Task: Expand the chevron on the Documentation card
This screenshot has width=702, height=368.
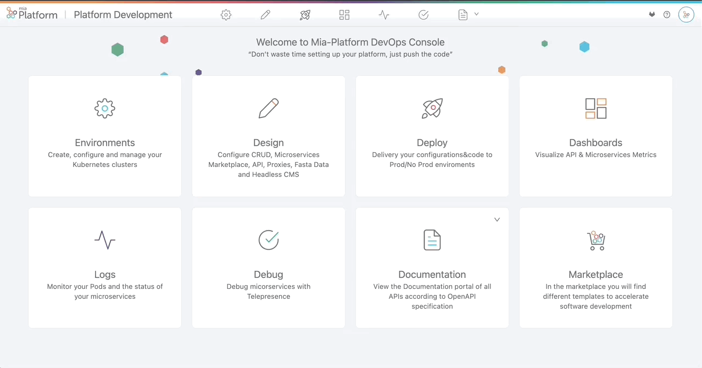Action: 497,219
